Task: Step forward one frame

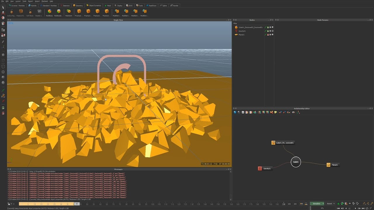Action: coord(359,208)
